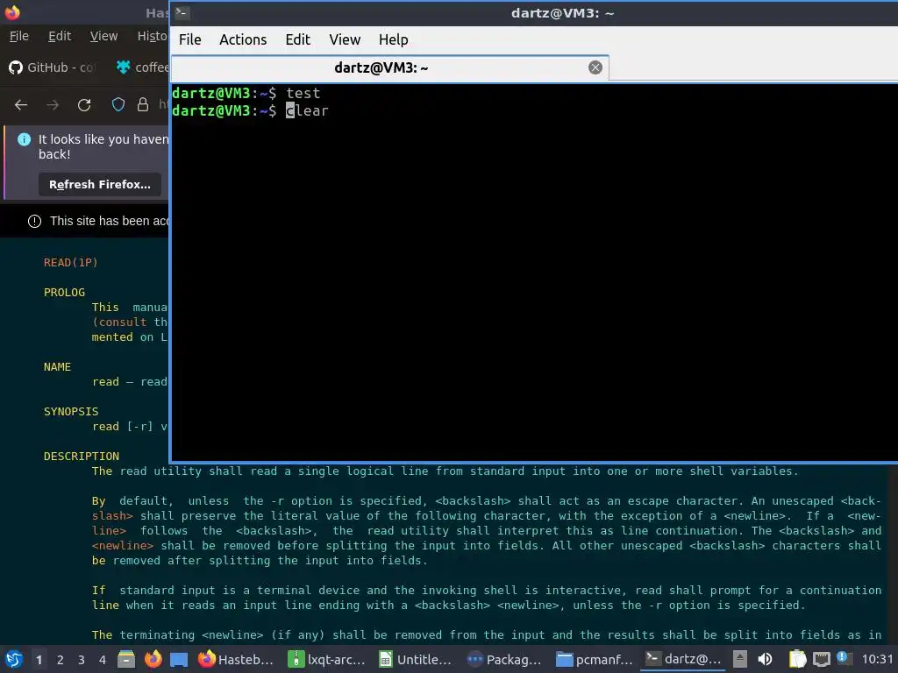
Task: Switch to pcmanfm window in taskbar
Action: point(594,659)
